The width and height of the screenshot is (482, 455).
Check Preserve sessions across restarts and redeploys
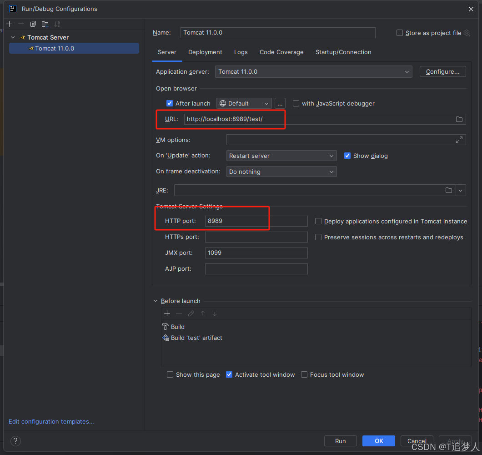318,237
